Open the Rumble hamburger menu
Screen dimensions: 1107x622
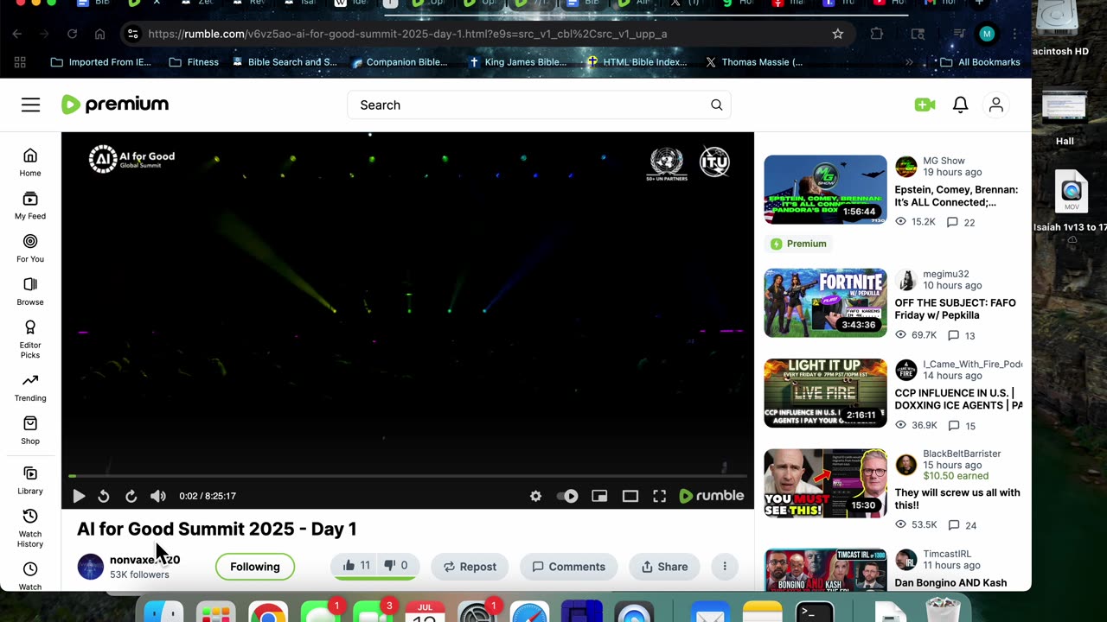pyautogui.click(x=30, y=105)
